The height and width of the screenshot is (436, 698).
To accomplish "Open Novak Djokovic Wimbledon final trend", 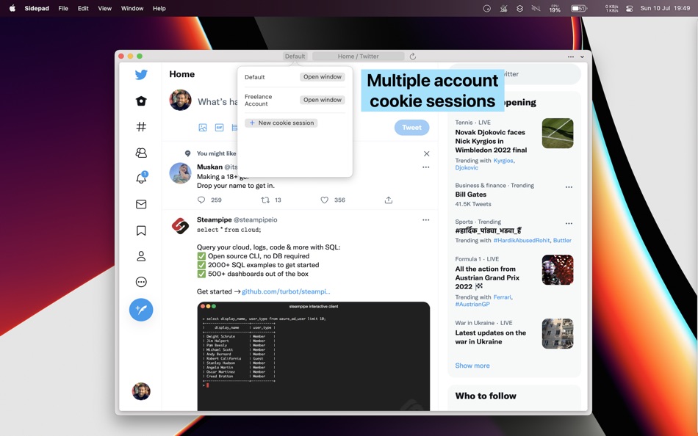I will (491, 141).
